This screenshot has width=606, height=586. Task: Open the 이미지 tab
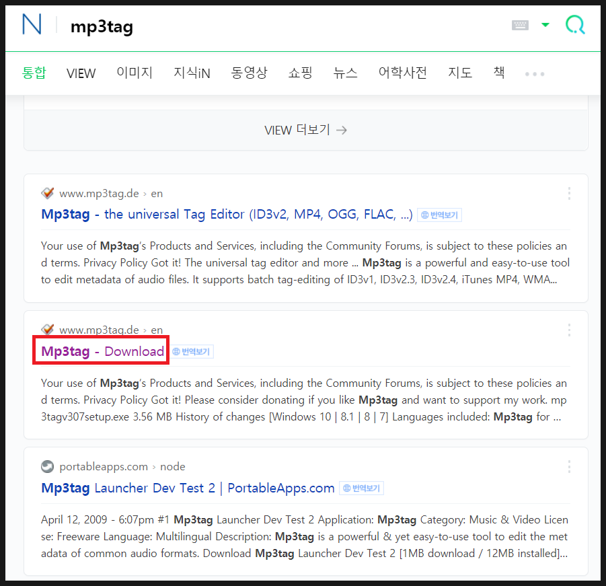click(135, 73)
